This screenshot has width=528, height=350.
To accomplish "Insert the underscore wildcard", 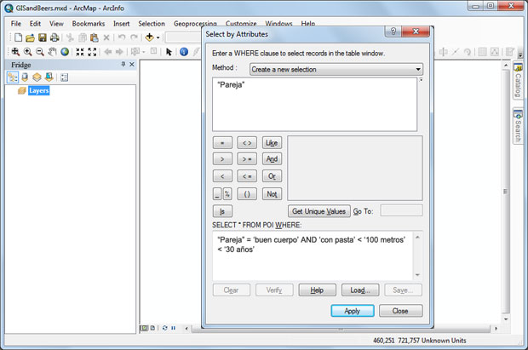I will pyautogui.click(x=217, y=194).
